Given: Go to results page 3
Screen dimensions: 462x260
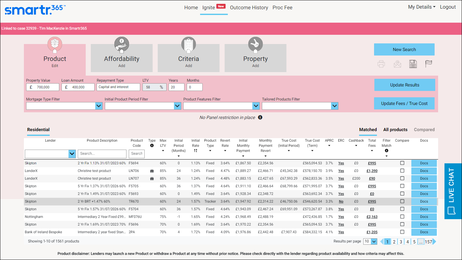Looking at the screenshot, I should [401, 241].
